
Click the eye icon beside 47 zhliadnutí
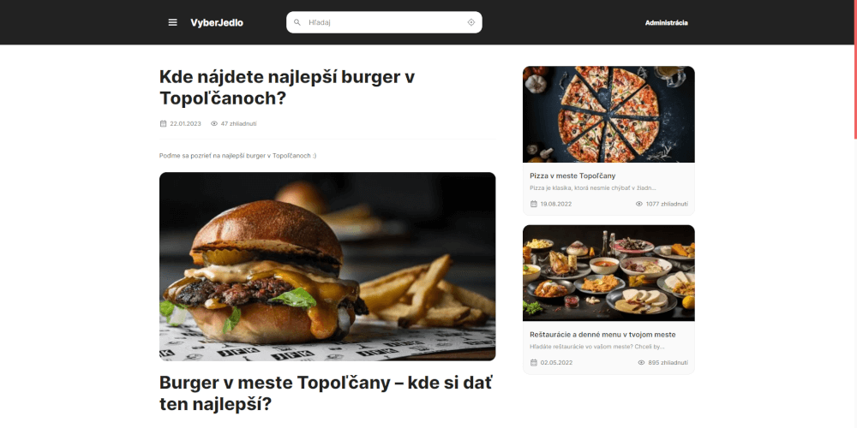214,123
